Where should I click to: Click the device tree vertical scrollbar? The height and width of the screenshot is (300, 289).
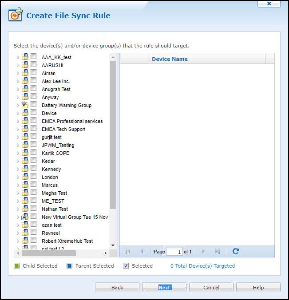113,133
